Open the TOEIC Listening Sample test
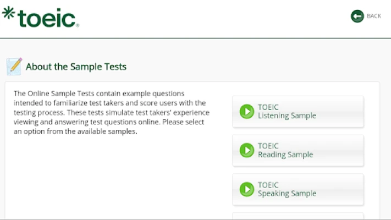The width and height of the screenshot is (391, 220). coord(298,112)
